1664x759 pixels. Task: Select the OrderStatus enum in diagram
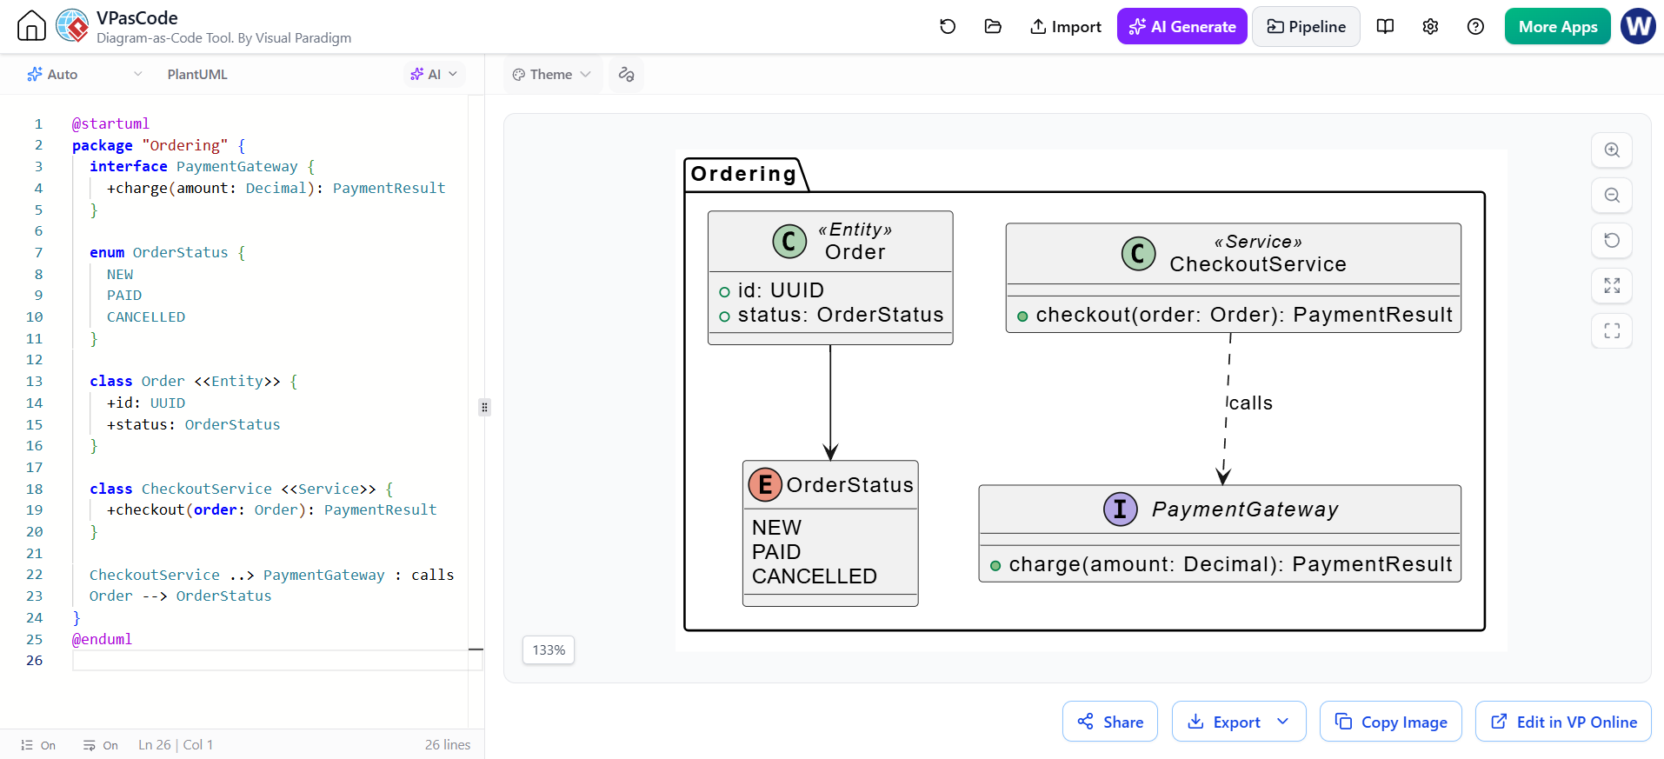(830, 533)
